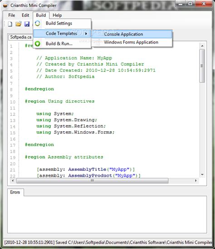Click 'using System.Reflection;' line
This screenshot has height=249, width=215.
click(x=71, y=126)
